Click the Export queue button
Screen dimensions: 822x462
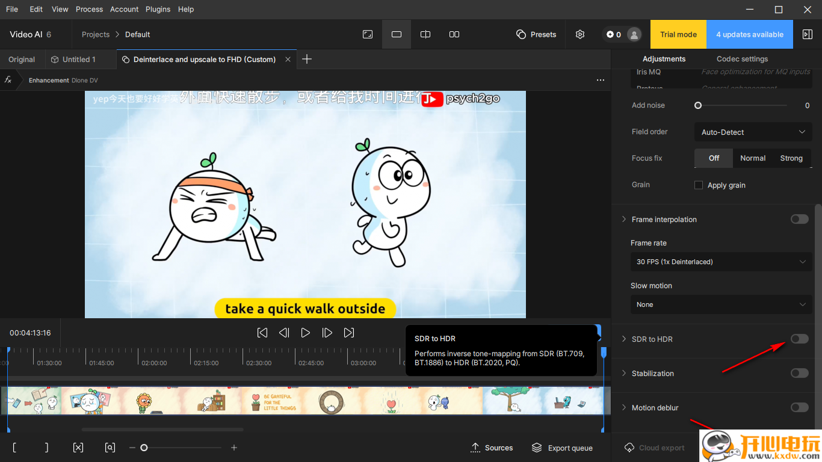(562, 448)
